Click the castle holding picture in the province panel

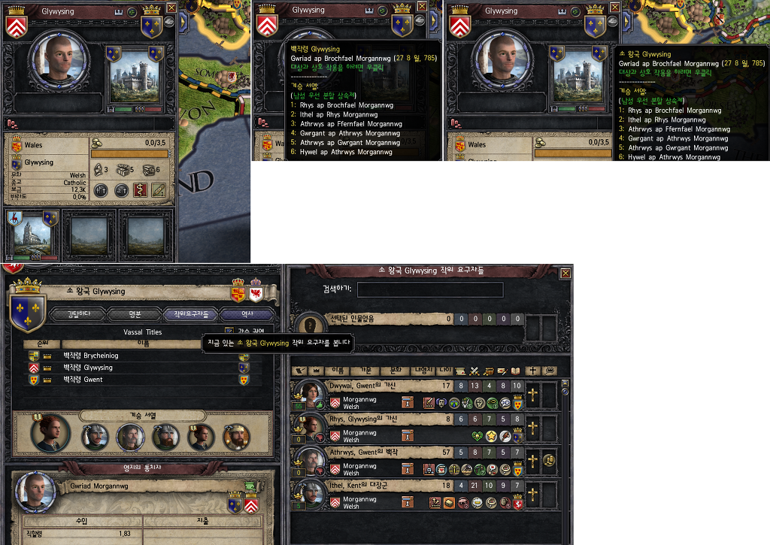(135, 77)
